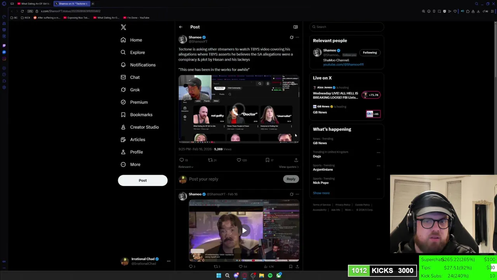Open Grok in the sidebar
Image resolution: width=497 pixels, height=280 pixels.
tap(130, 90)
